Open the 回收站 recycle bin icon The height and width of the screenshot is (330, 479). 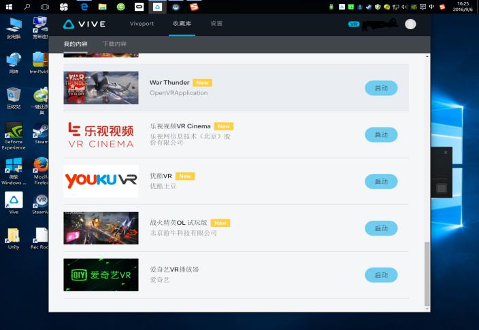click(x=14, y=98)
